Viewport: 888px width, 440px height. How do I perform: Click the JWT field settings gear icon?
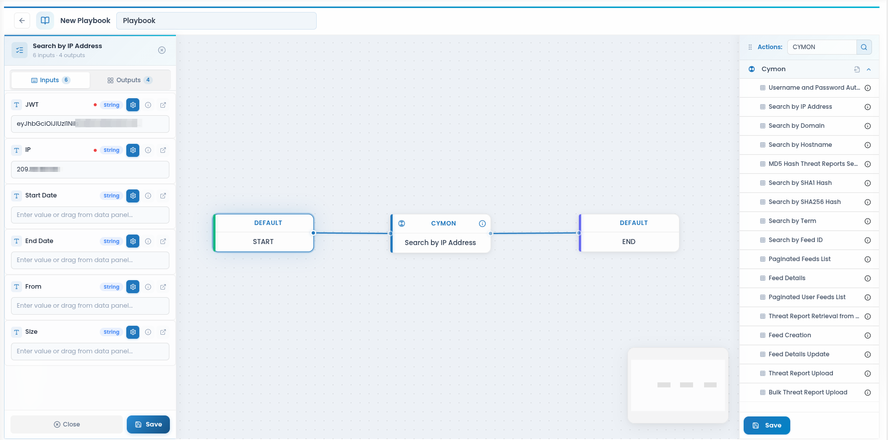point(133,105)
